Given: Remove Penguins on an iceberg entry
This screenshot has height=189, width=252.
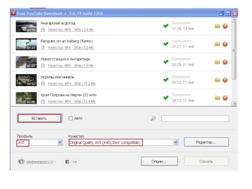Looking at the screenshot, I should (225, 44).
